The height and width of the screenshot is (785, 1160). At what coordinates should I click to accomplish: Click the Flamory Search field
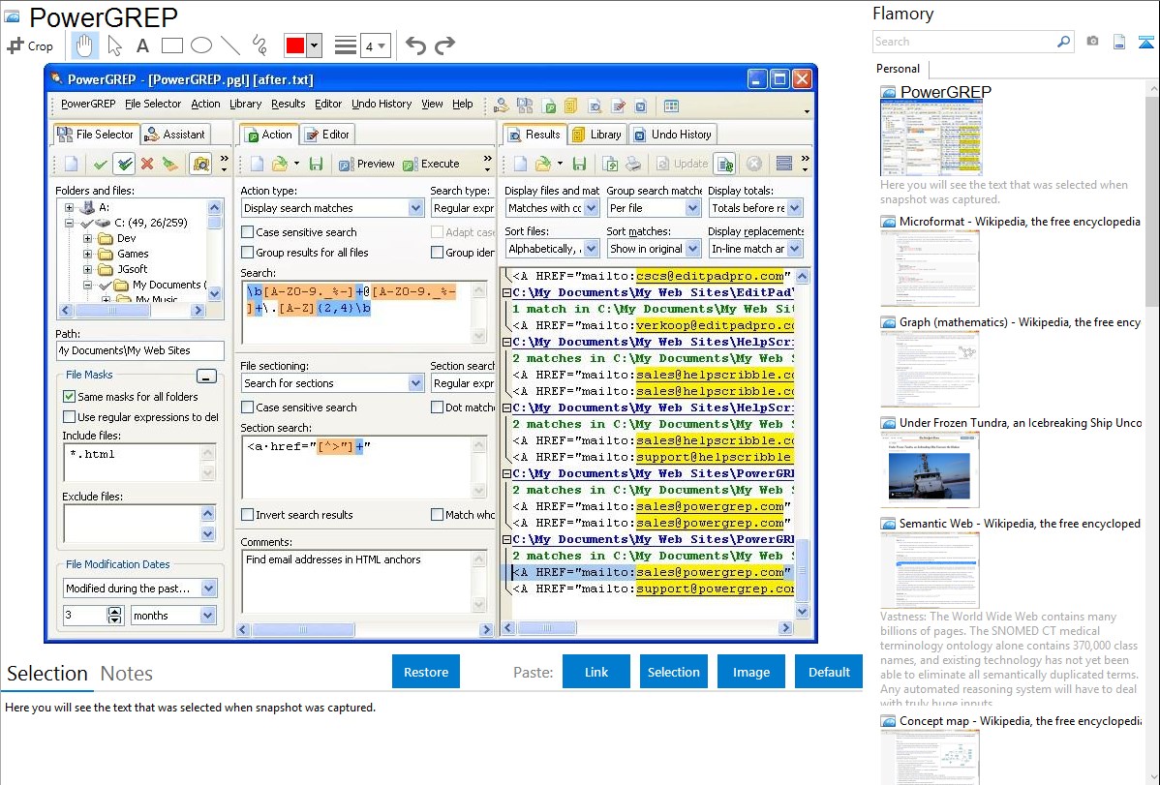[x=964, y=42]
